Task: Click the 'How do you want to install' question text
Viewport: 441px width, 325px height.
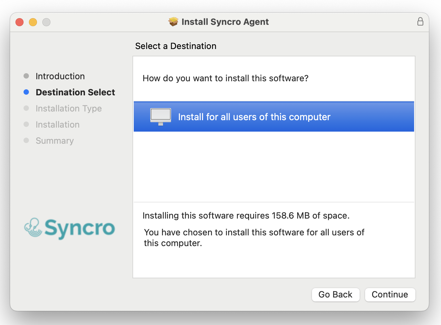Action: click(226, 78)
